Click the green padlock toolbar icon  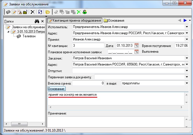point(85,12)
